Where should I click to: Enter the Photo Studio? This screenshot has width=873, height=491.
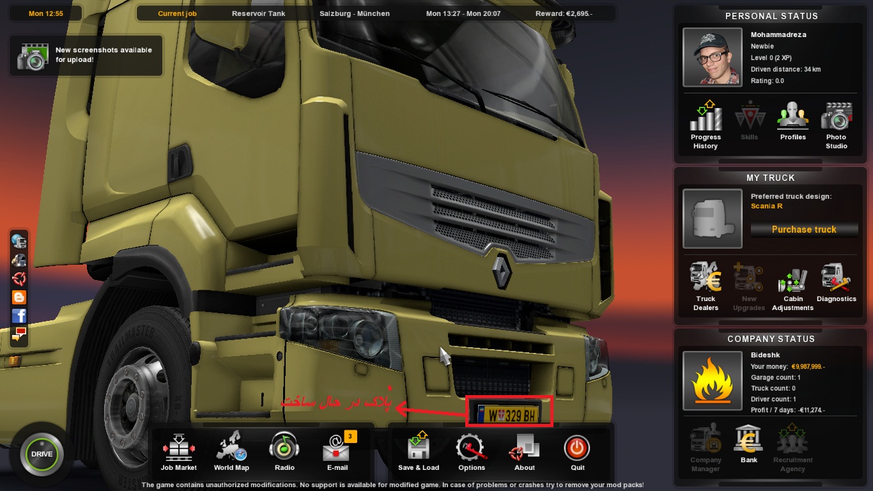836,124
